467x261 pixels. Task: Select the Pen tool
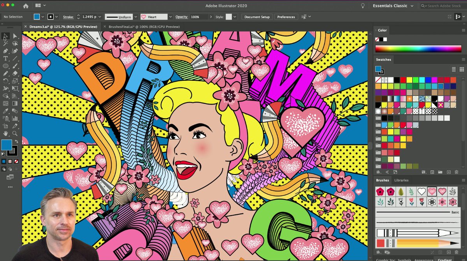click(x=5, y=51)
